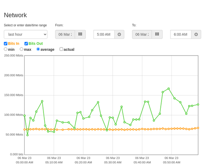The image size is (205, 165).
Task: Click the '05:00:00 AM' time axis label
Action: pos(25,163)
